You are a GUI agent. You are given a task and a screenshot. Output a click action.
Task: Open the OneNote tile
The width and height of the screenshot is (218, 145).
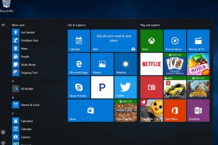(x=198, y=110)
